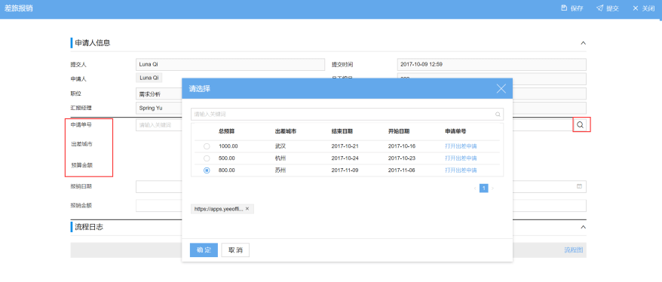Select the radio button for 杭州 row
This screenshot has width=662, height=282.
point(207,158)
